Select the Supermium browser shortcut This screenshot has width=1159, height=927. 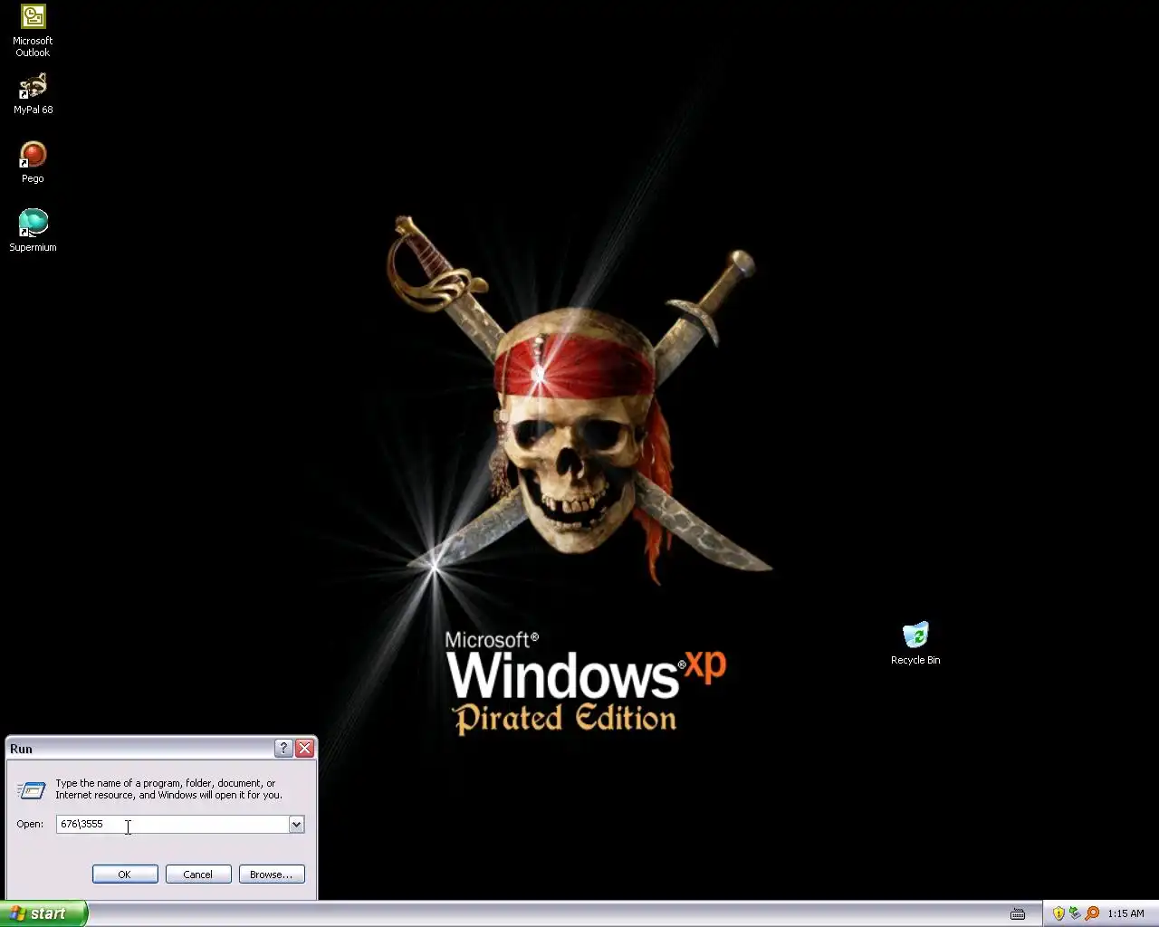click(33, 231)
